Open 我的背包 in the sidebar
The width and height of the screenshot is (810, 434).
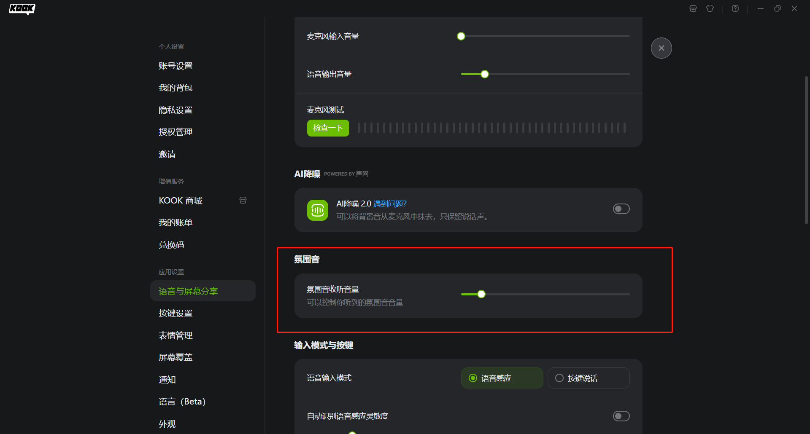203,88
